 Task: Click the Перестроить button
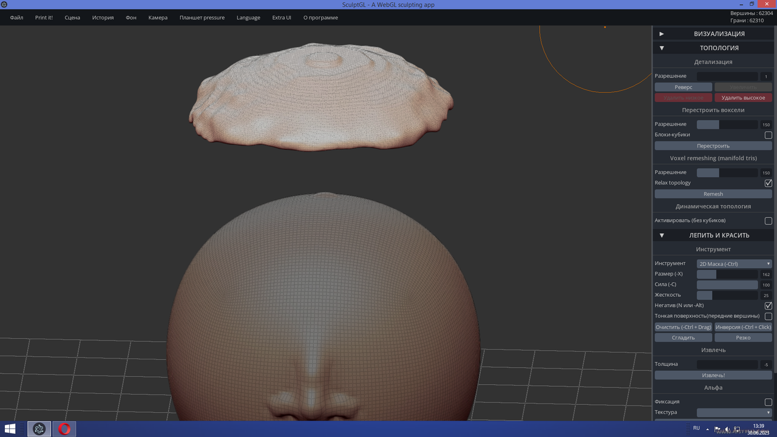pos(713,146)
